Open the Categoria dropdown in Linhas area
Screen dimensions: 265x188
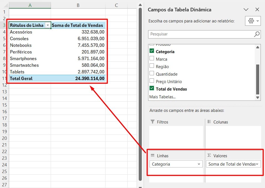tap(199, 164)
